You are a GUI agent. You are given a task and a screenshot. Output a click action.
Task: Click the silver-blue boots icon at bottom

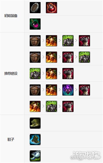(x=35, y=156)
